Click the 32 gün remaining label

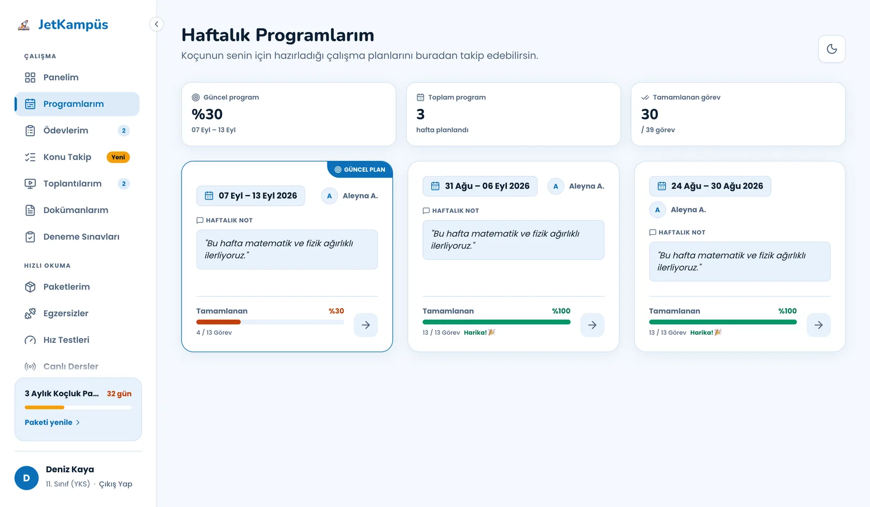[x=119, y=393]
